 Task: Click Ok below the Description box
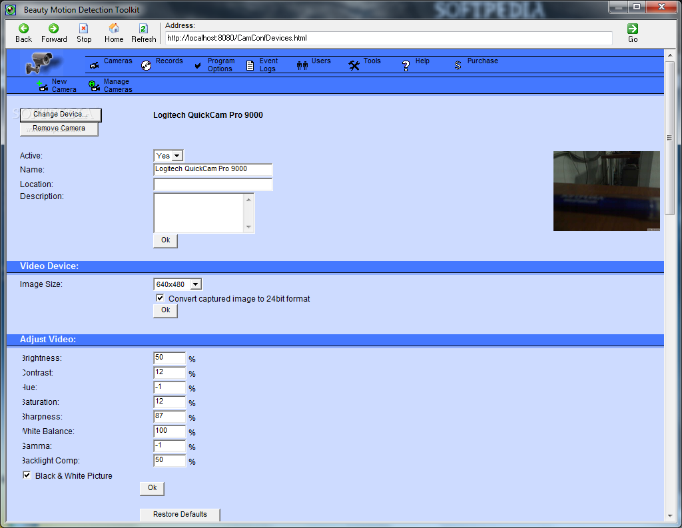click(x=165, y=240)
